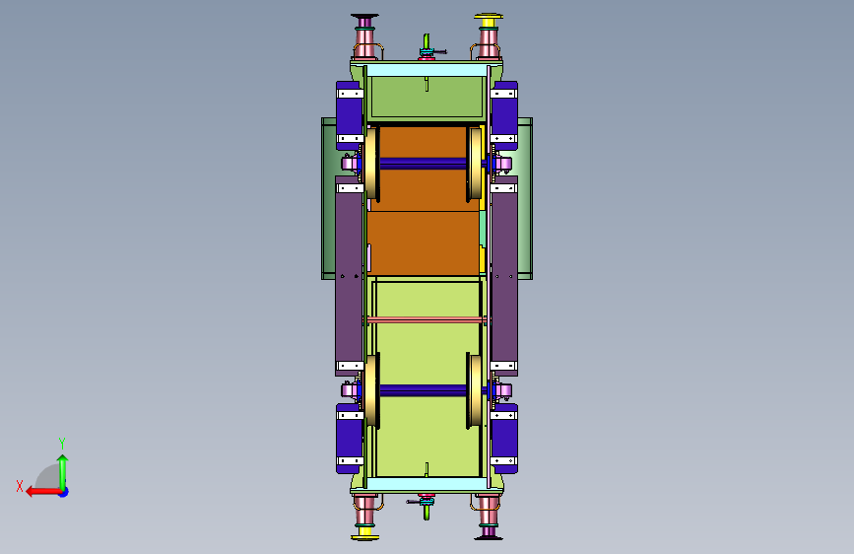Click the red X axis arrow of the triad
Image resolution: width=854 pixels, height=554 pixels.
point(42,492)
